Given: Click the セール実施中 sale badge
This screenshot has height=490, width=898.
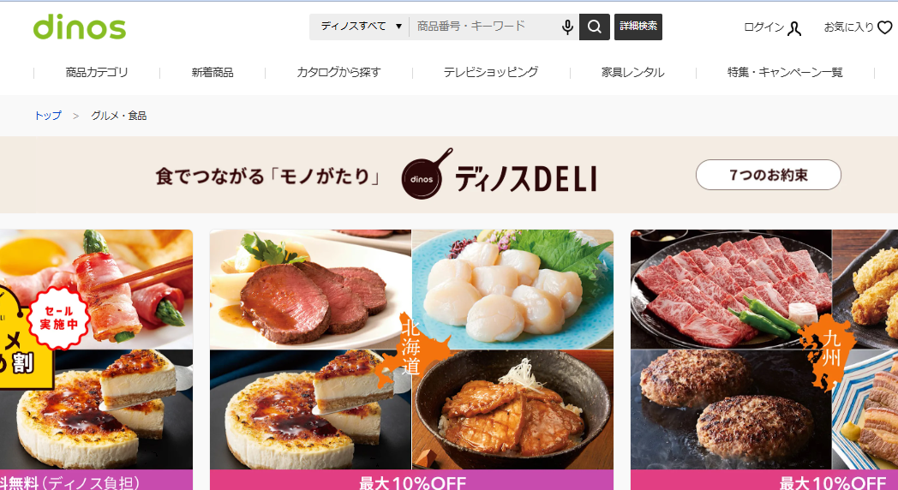Looking at the screenshot, I should click(58, 318).
